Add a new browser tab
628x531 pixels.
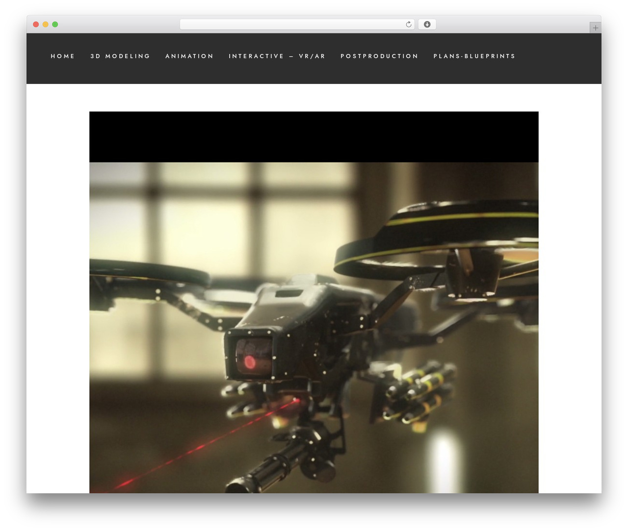pyautogui.click(x=595, y=28)
